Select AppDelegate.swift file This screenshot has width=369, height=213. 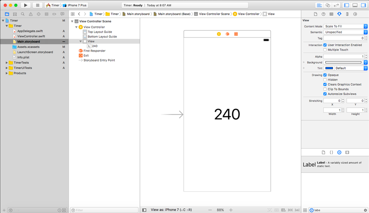pos(30,31)
